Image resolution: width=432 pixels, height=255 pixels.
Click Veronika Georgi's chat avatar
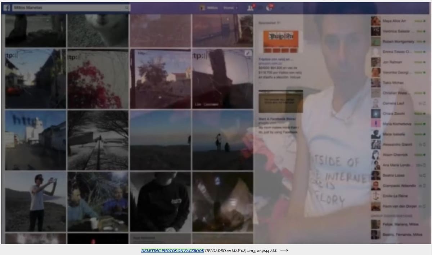click(x=376, y=72)
